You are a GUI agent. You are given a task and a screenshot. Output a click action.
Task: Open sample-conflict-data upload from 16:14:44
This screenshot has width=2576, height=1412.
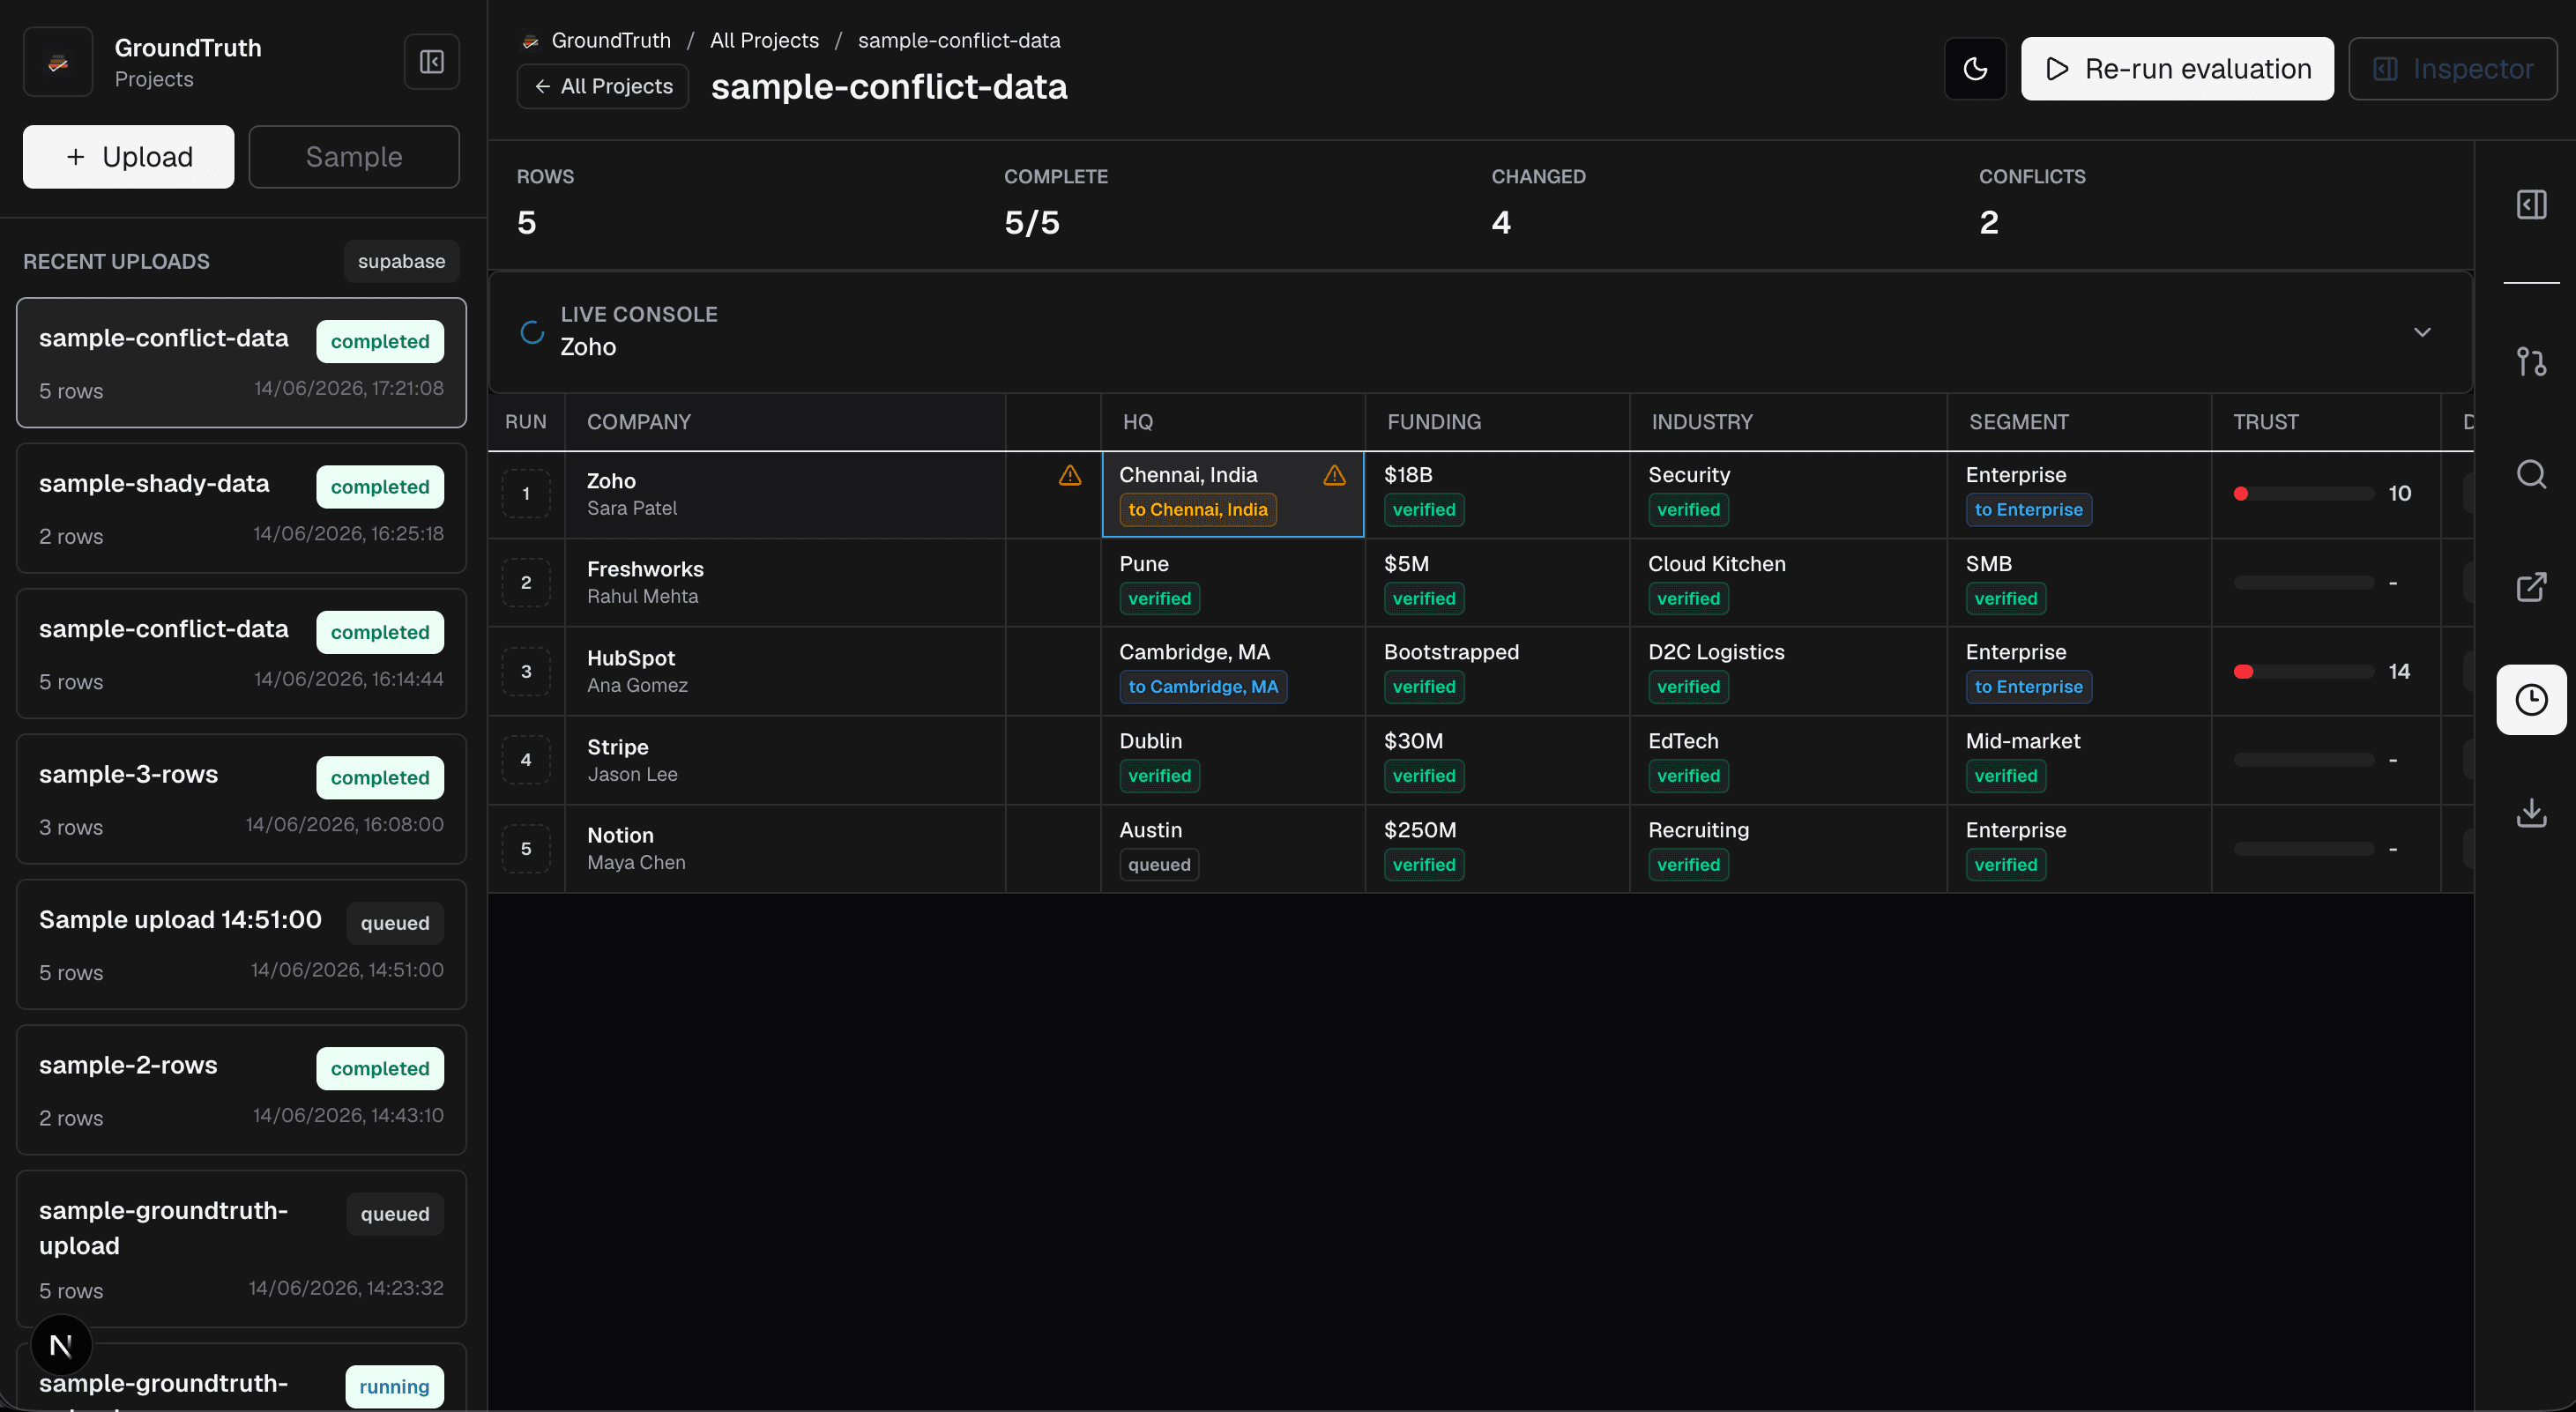tap(241, 654)
